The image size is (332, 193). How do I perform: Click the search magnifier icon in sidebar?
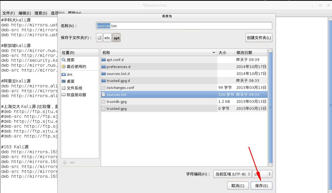point(64,60)
